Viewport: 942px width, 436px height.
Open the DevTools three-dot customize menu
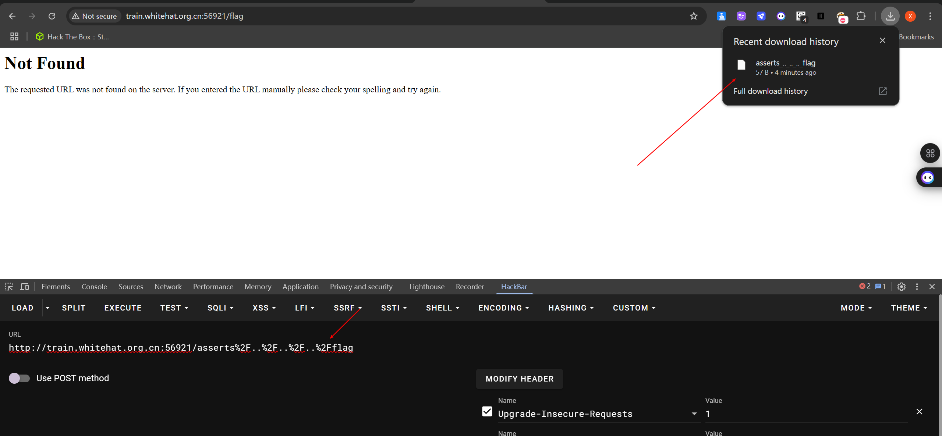tap(917, 287)
